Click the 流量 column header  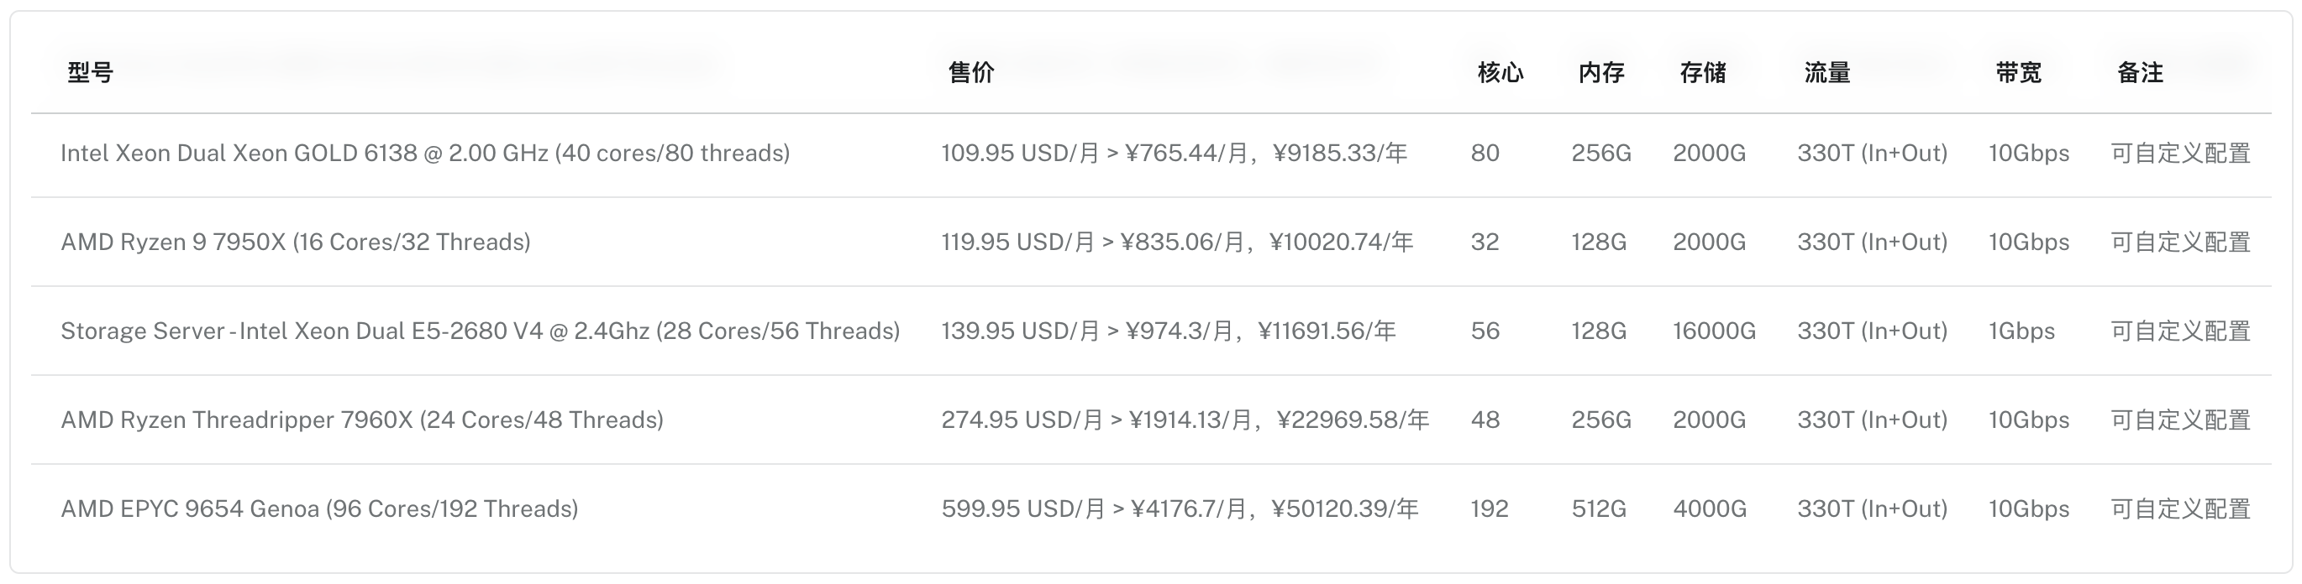[1826, 72]
